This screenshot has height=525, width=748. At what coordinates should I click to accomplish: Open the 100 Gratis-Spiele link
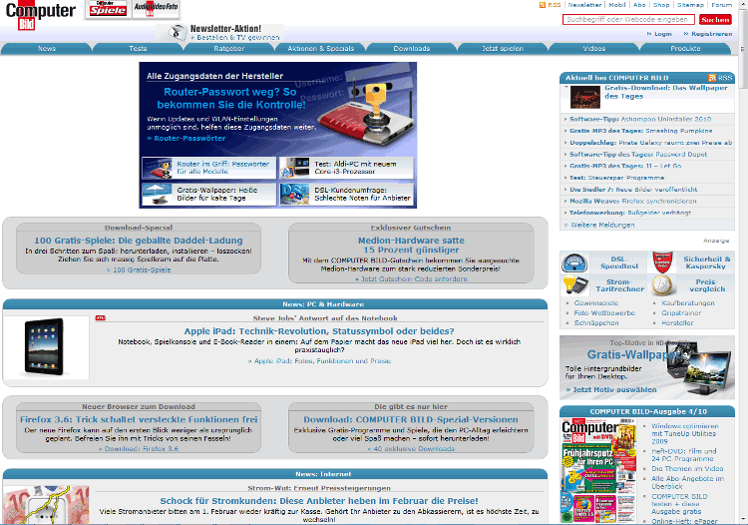139,269
